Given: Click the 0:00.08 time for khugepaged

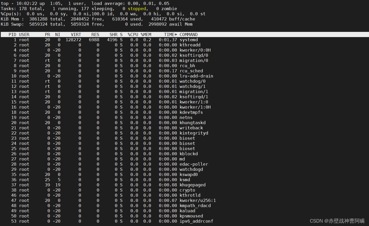Looking at the screenshot, I should point(168,185).
